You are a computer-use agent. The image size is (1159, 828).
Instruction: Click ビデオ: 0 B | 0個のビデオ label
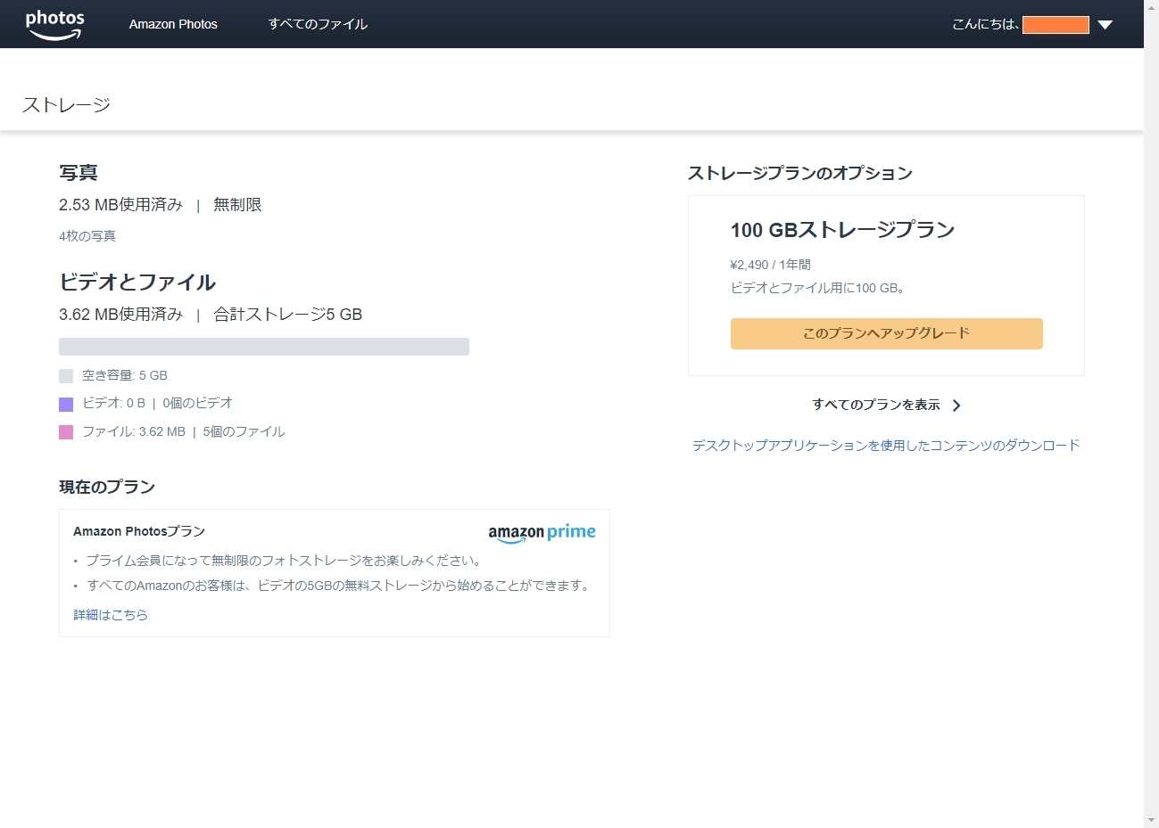[x=157, y=403]
